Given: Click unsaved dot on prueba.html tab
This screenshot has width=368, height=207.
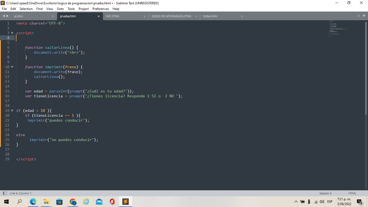Looking at the screenshot, I should 99,16.
